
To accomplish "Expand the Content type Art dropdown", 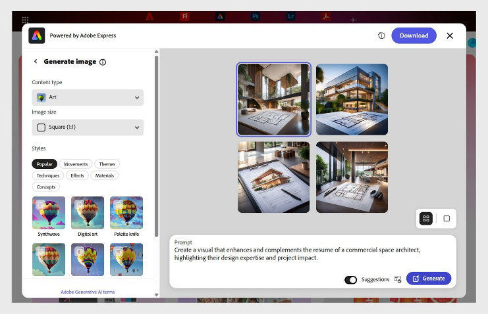I will [88, 97].
